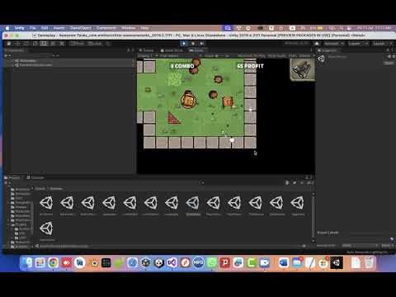Select the Move tool

point(17,44)
